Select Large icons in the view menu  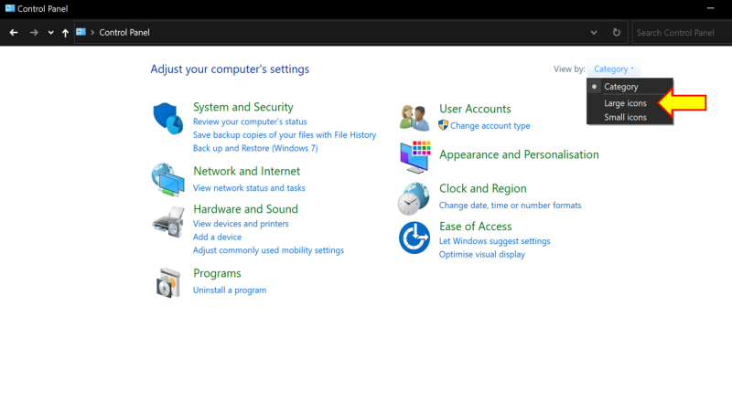click(630, 103)
